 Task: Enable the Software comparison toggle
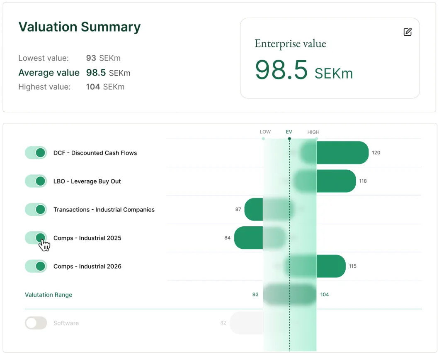[36, 323]
